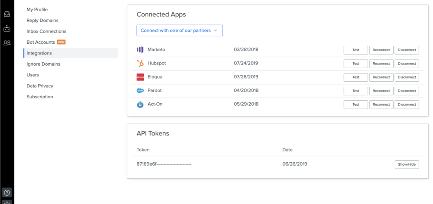Click the Hubspot date 07/24/2019
Viewport: 433px width, 204px height.
pos(246,63)
